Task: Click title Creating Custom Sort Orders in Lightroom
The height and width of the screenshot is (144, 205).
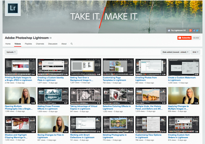Action: [179, 136]
